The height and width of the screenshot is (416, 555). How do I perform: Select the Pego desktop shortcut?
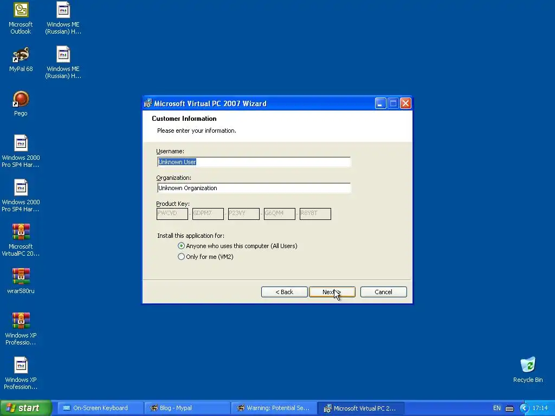tap(21, 103)
